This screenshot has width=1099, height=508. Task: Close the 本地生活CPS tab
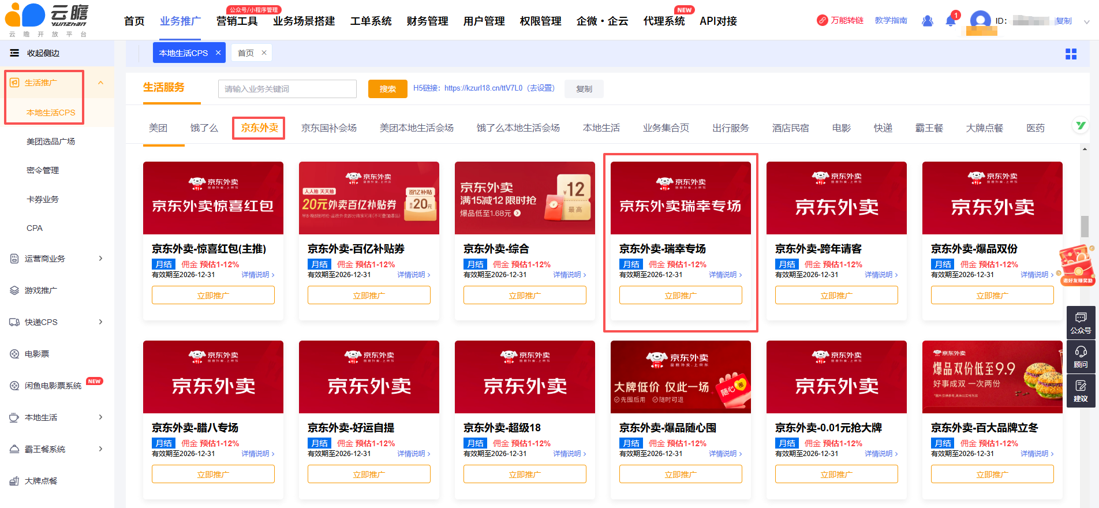[x=218, y=53]
